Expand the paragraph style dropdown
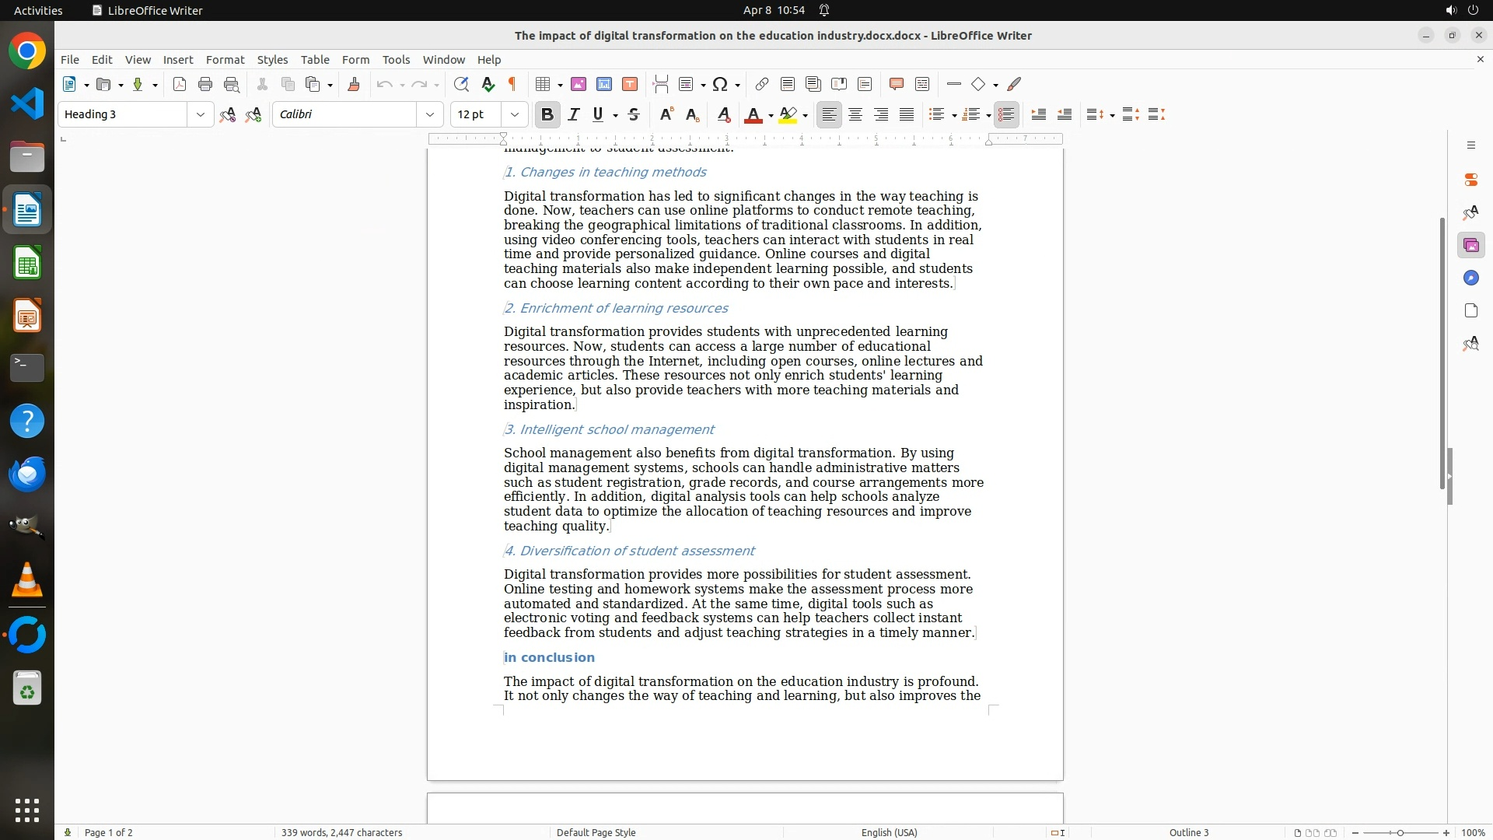The image size is (1493, 840). coord(201,115)
